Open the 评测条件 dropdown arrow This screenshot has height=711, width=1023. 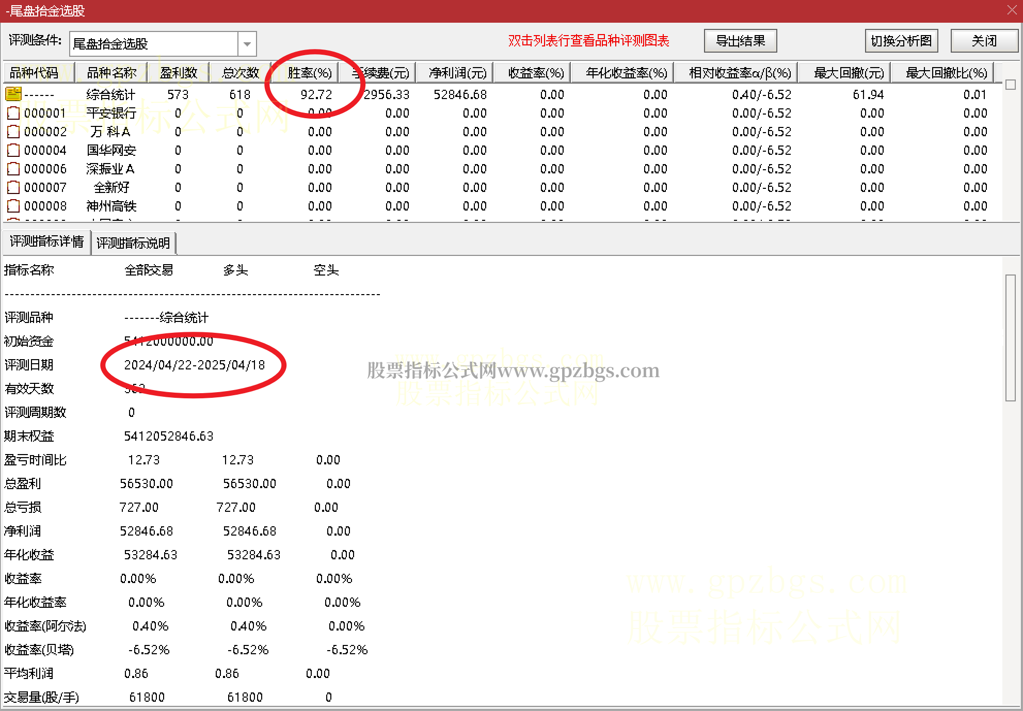(247, 44)
